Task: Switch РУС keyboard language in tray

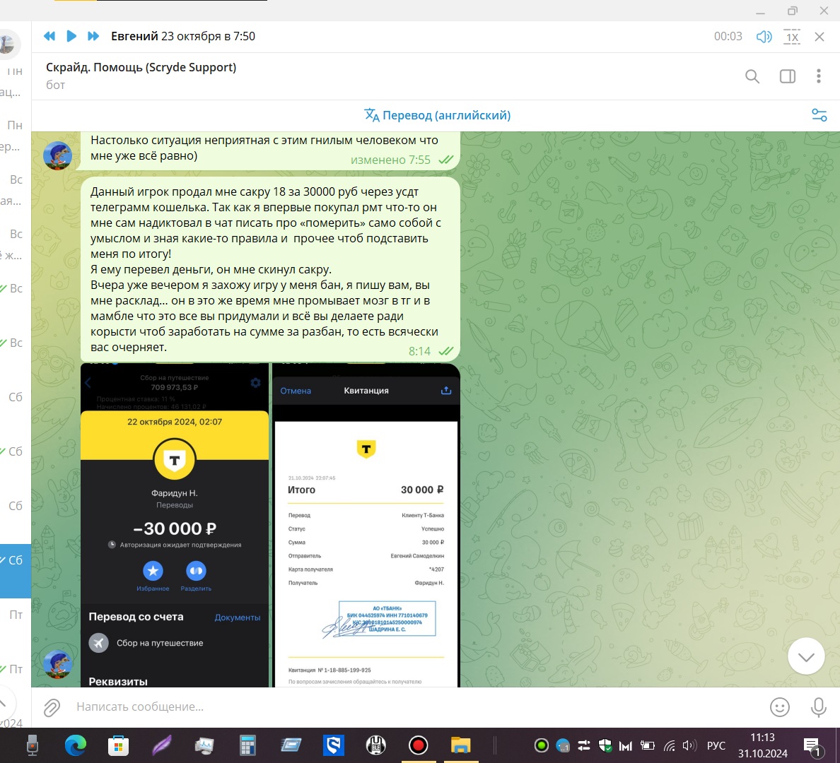Action: pos(716,745)
